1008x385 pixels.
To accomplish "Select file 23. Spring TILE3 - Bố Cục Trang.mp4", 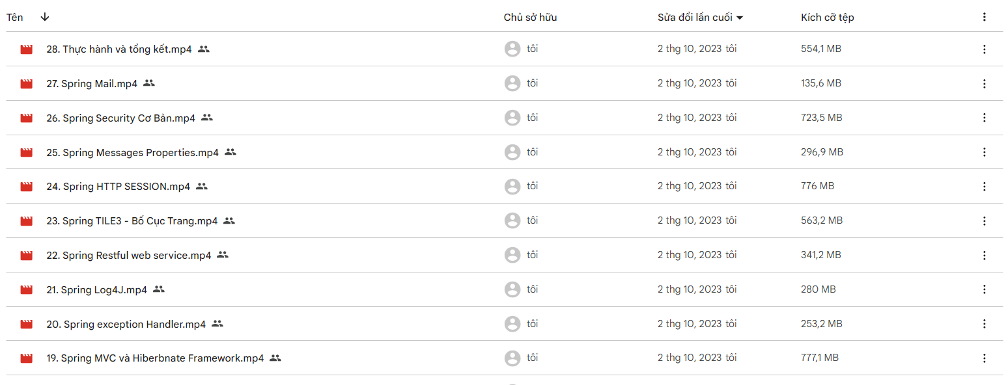I will tap(132, 220).
